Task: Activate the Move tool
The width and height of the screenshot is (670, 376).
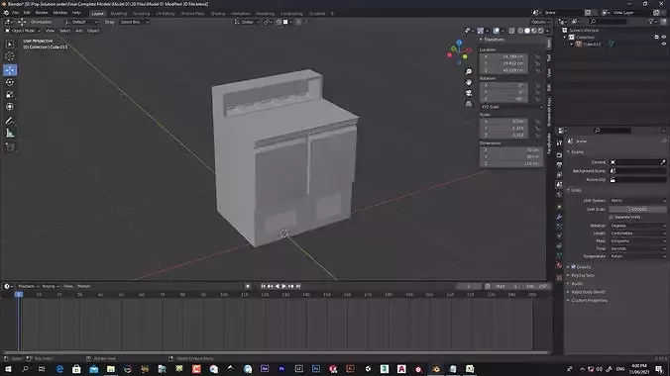Action: (x=10, y=70)
